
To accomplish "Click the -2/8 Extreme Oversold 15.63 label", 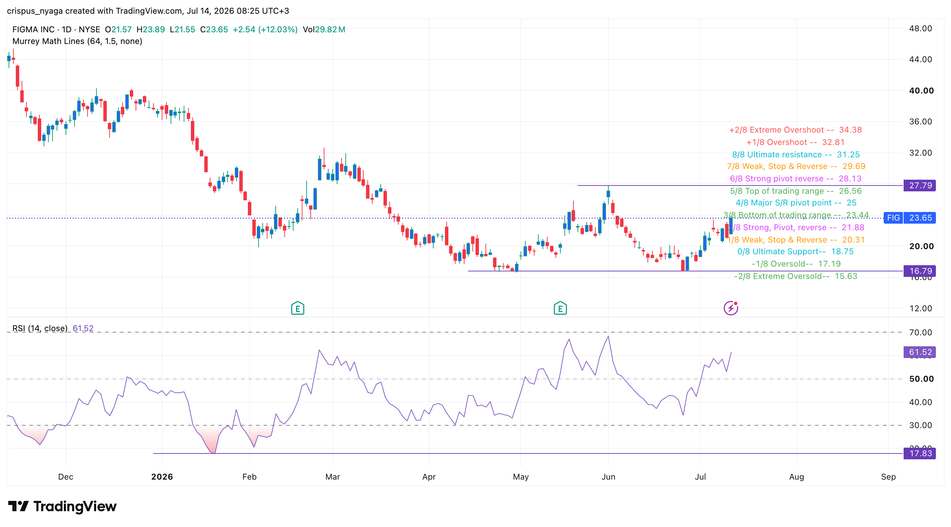I will (x=795, y=276).
